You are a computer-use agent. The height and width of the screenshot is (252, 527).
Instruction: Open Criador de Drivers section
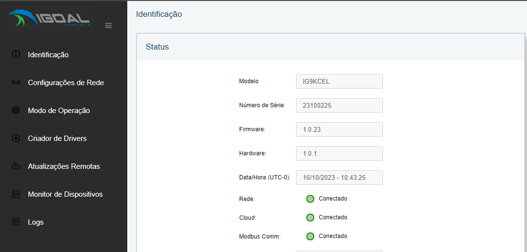coord(57,139)
